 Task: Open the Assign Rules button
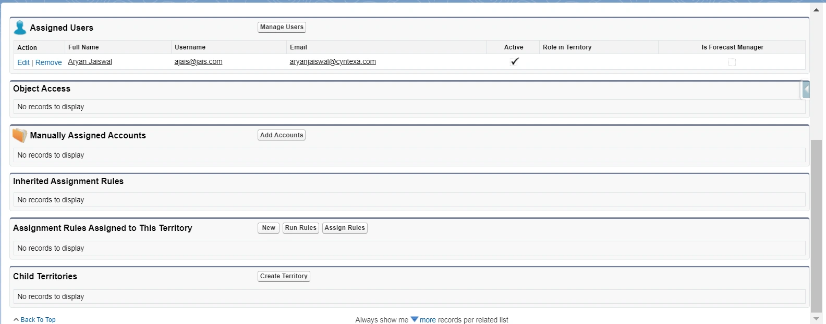[345, 228]
